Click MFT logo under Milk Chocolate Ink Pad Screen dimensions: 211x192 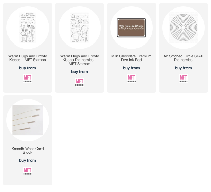click(131, 78)
